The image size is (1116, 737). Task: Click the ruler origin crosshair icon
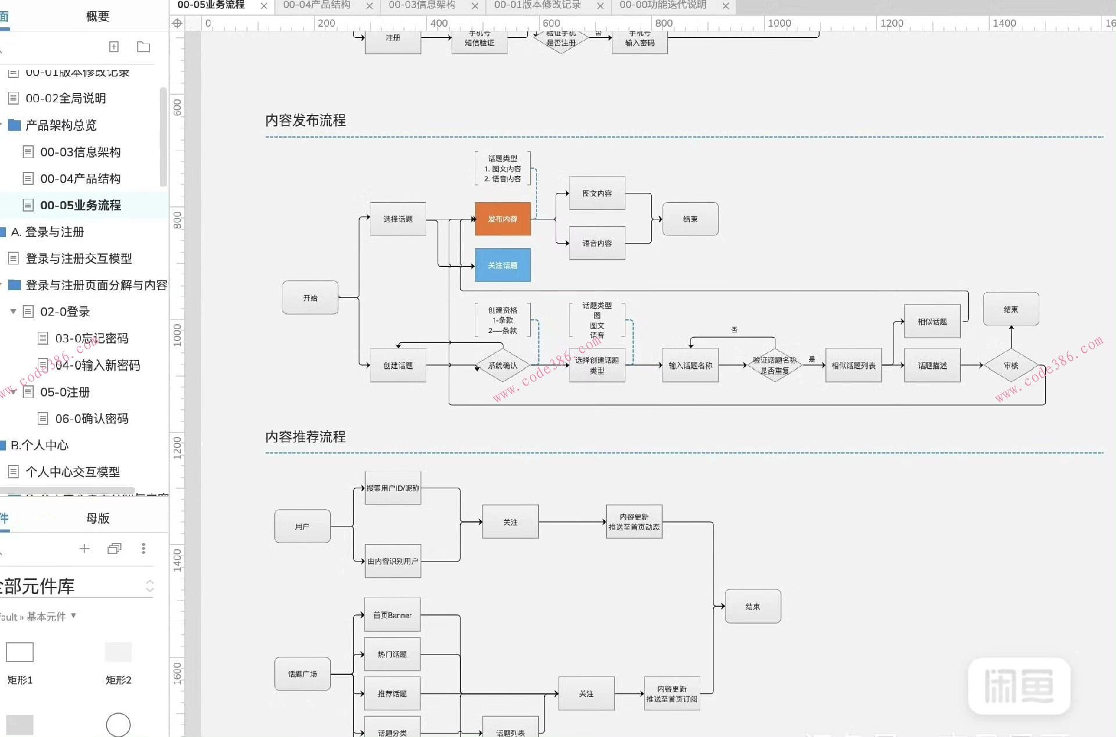(x=177, y=23)
